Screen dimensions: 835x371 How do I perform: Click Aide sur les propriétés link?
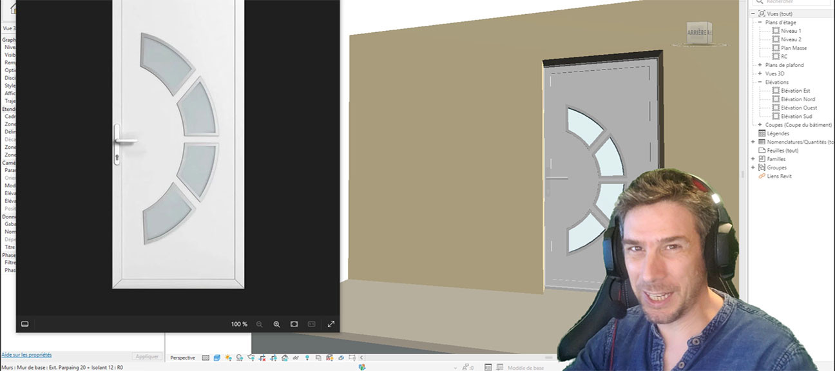pyautogui.click(x=26, y=355)
